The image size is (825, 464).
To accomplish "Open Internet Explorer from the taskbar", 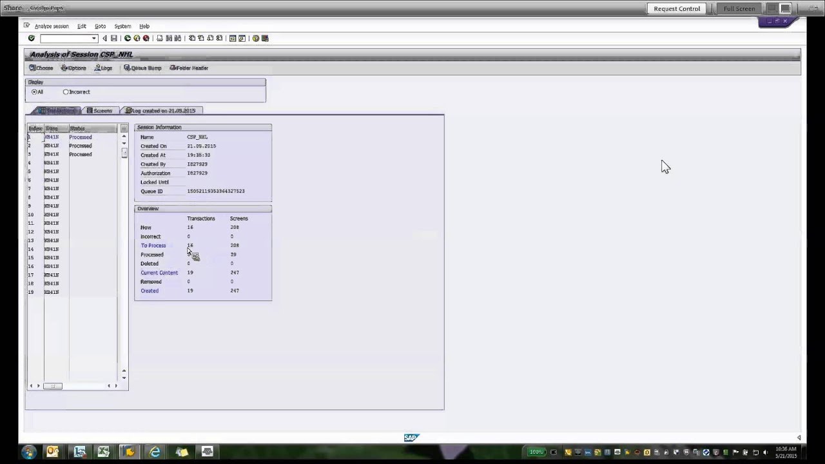I will pyautogui.click(x=155, y=452).
